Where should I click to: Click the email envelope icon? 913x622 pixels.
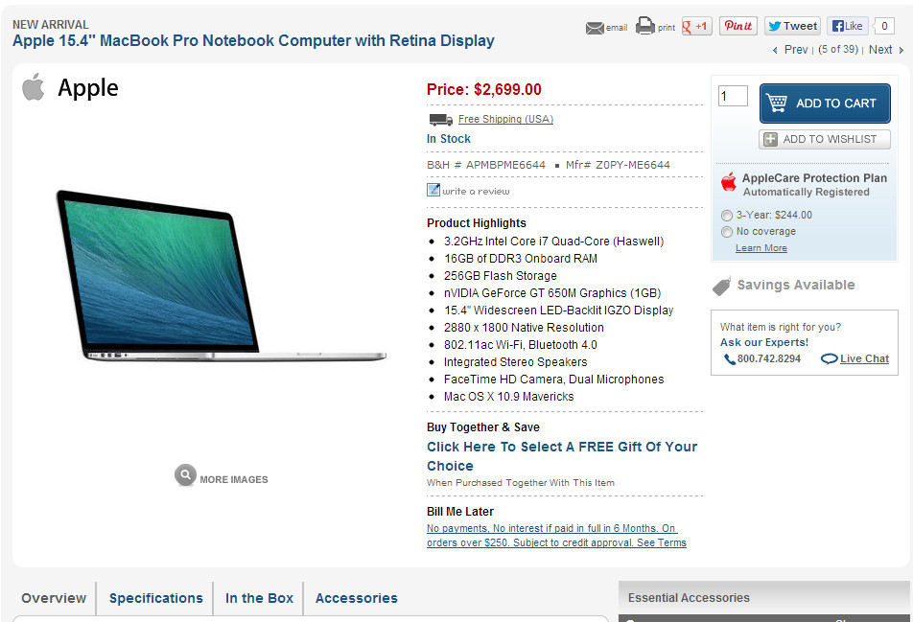[x=595, y=28]
